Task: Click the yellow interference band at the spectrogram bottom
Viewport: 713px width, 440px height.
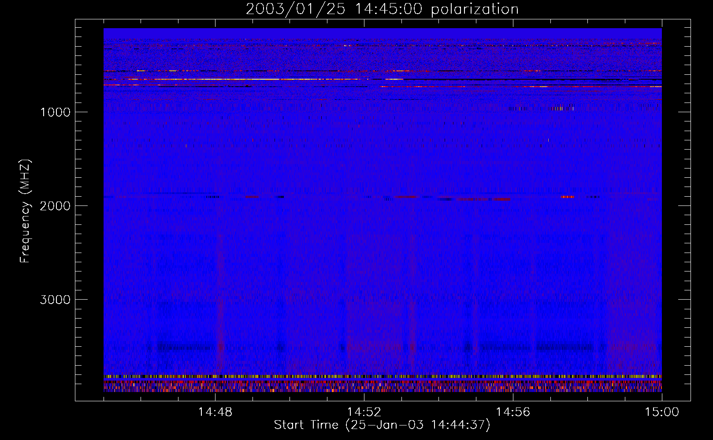Action: tap(382, 377)
